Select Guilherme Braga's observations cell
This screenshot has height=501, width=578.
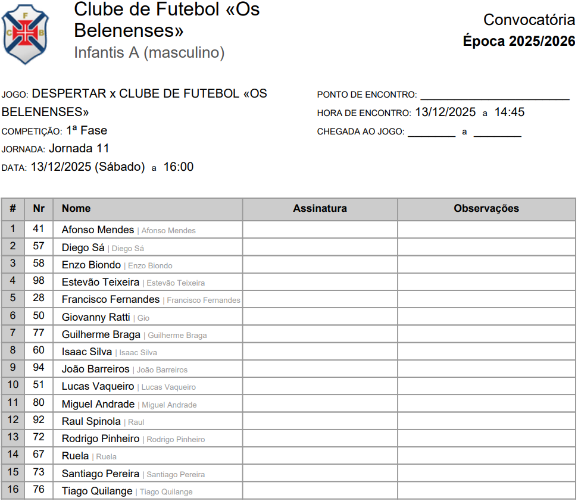coord(486,334)
